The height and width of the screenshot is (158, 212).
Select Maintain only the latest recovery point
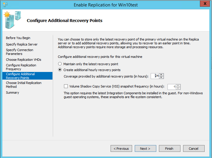60,64
